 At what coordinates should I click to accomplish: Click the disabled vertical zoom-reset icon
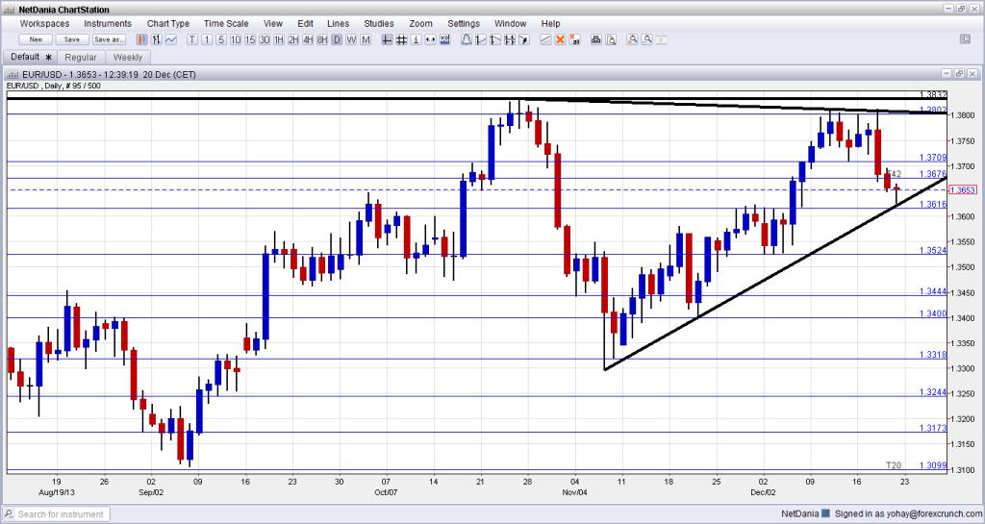(661, 39)
